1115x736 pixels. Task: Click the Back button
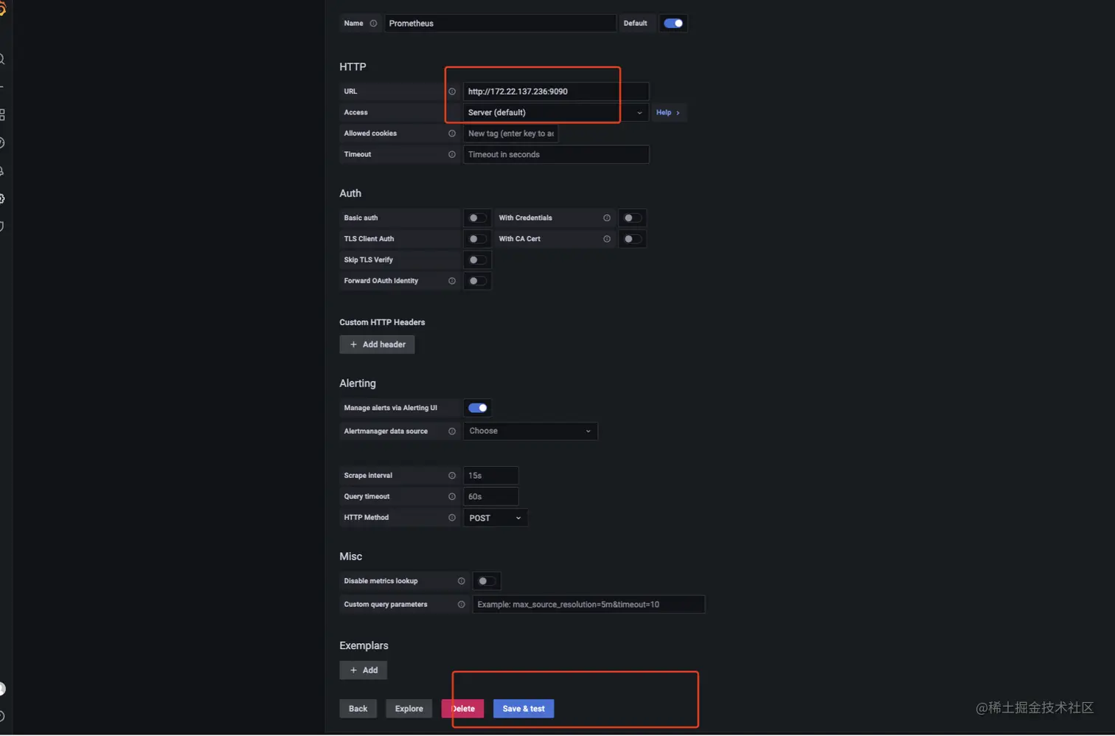pos(358,709)
